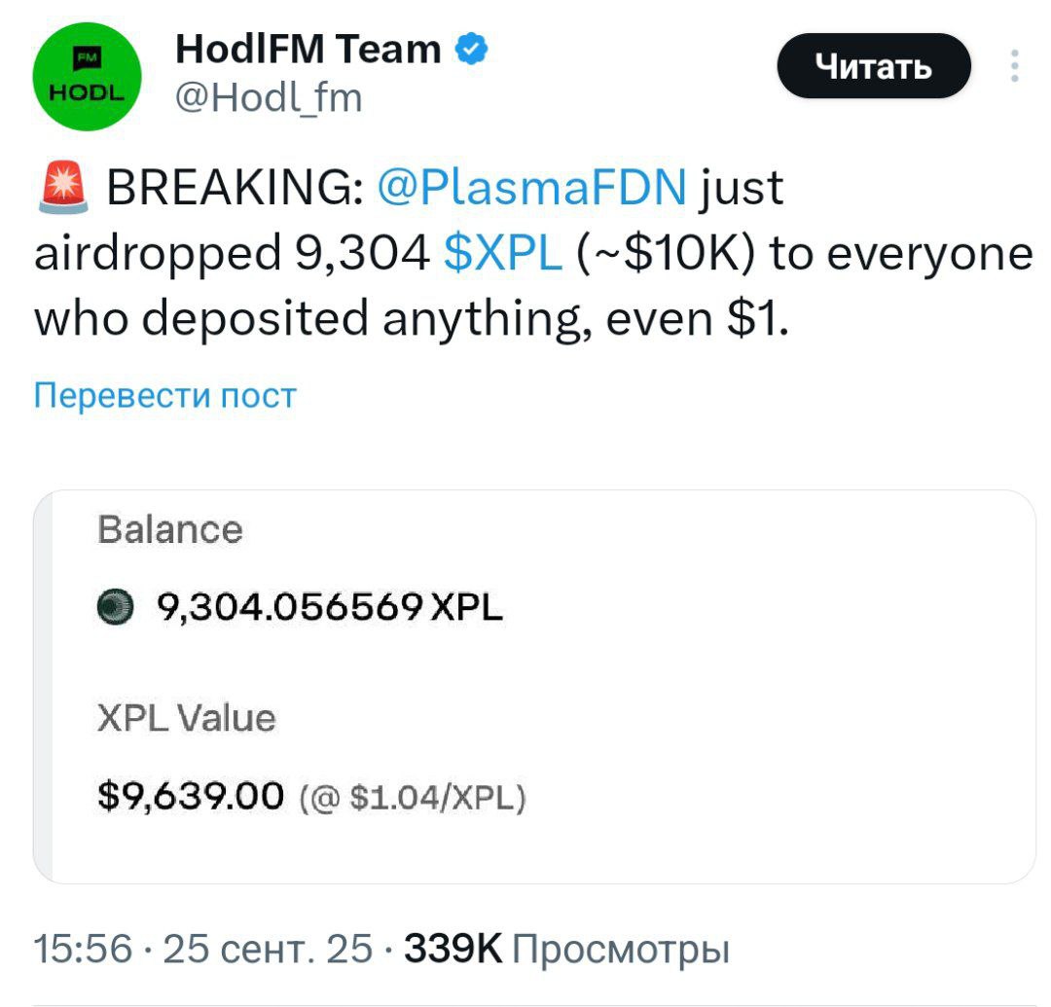The width and height of the screenshot is (1051, 1007).
Task: Select the $9,639.00 value text
Action: (191, 798)
